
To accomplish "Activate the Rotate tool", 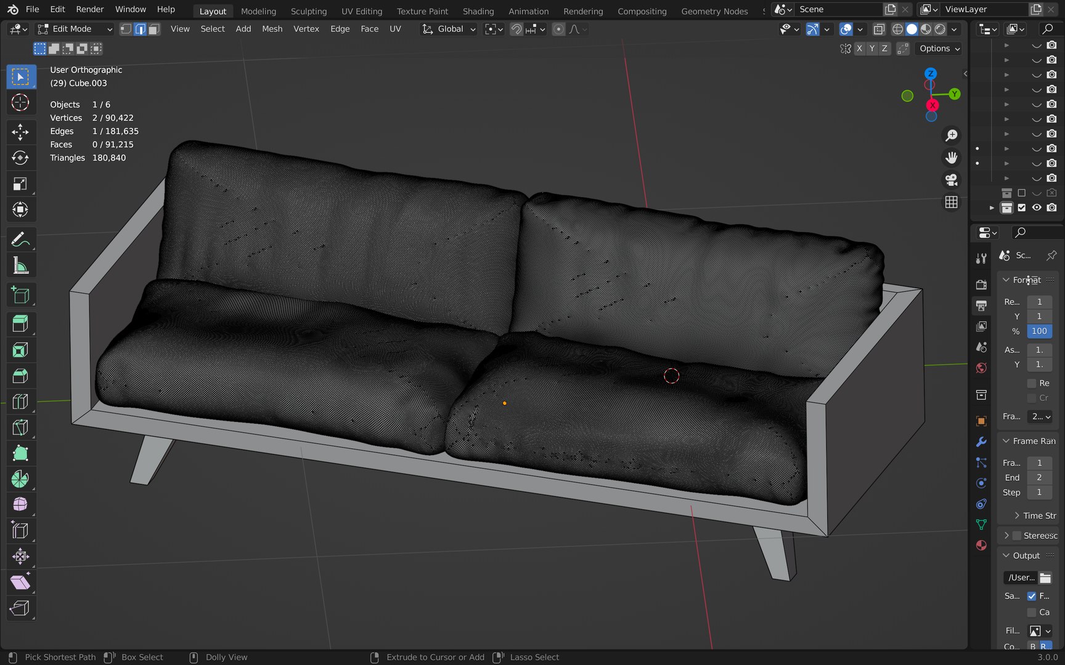I will tap(20, 158).
